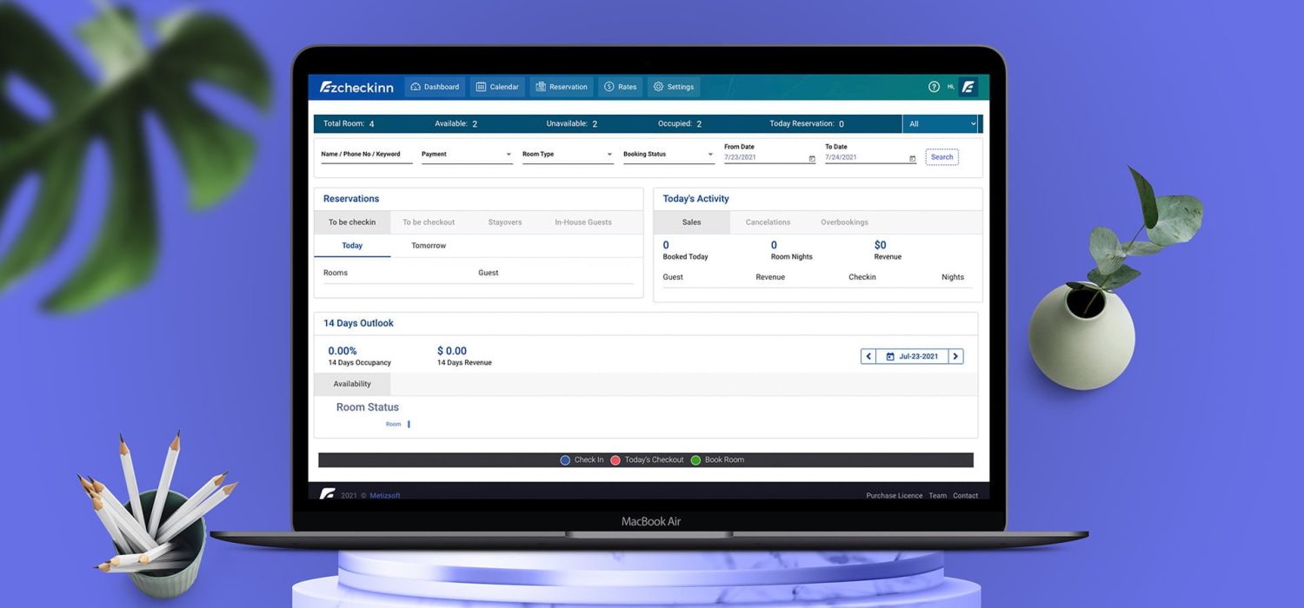Click the Revenue column header in Today's Activity
Image resolution: width=1304 pixels, height=608 pixels.
770,277
